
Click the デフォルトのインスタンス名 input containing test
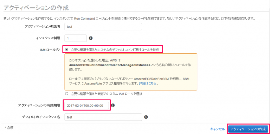click(103, 117)
